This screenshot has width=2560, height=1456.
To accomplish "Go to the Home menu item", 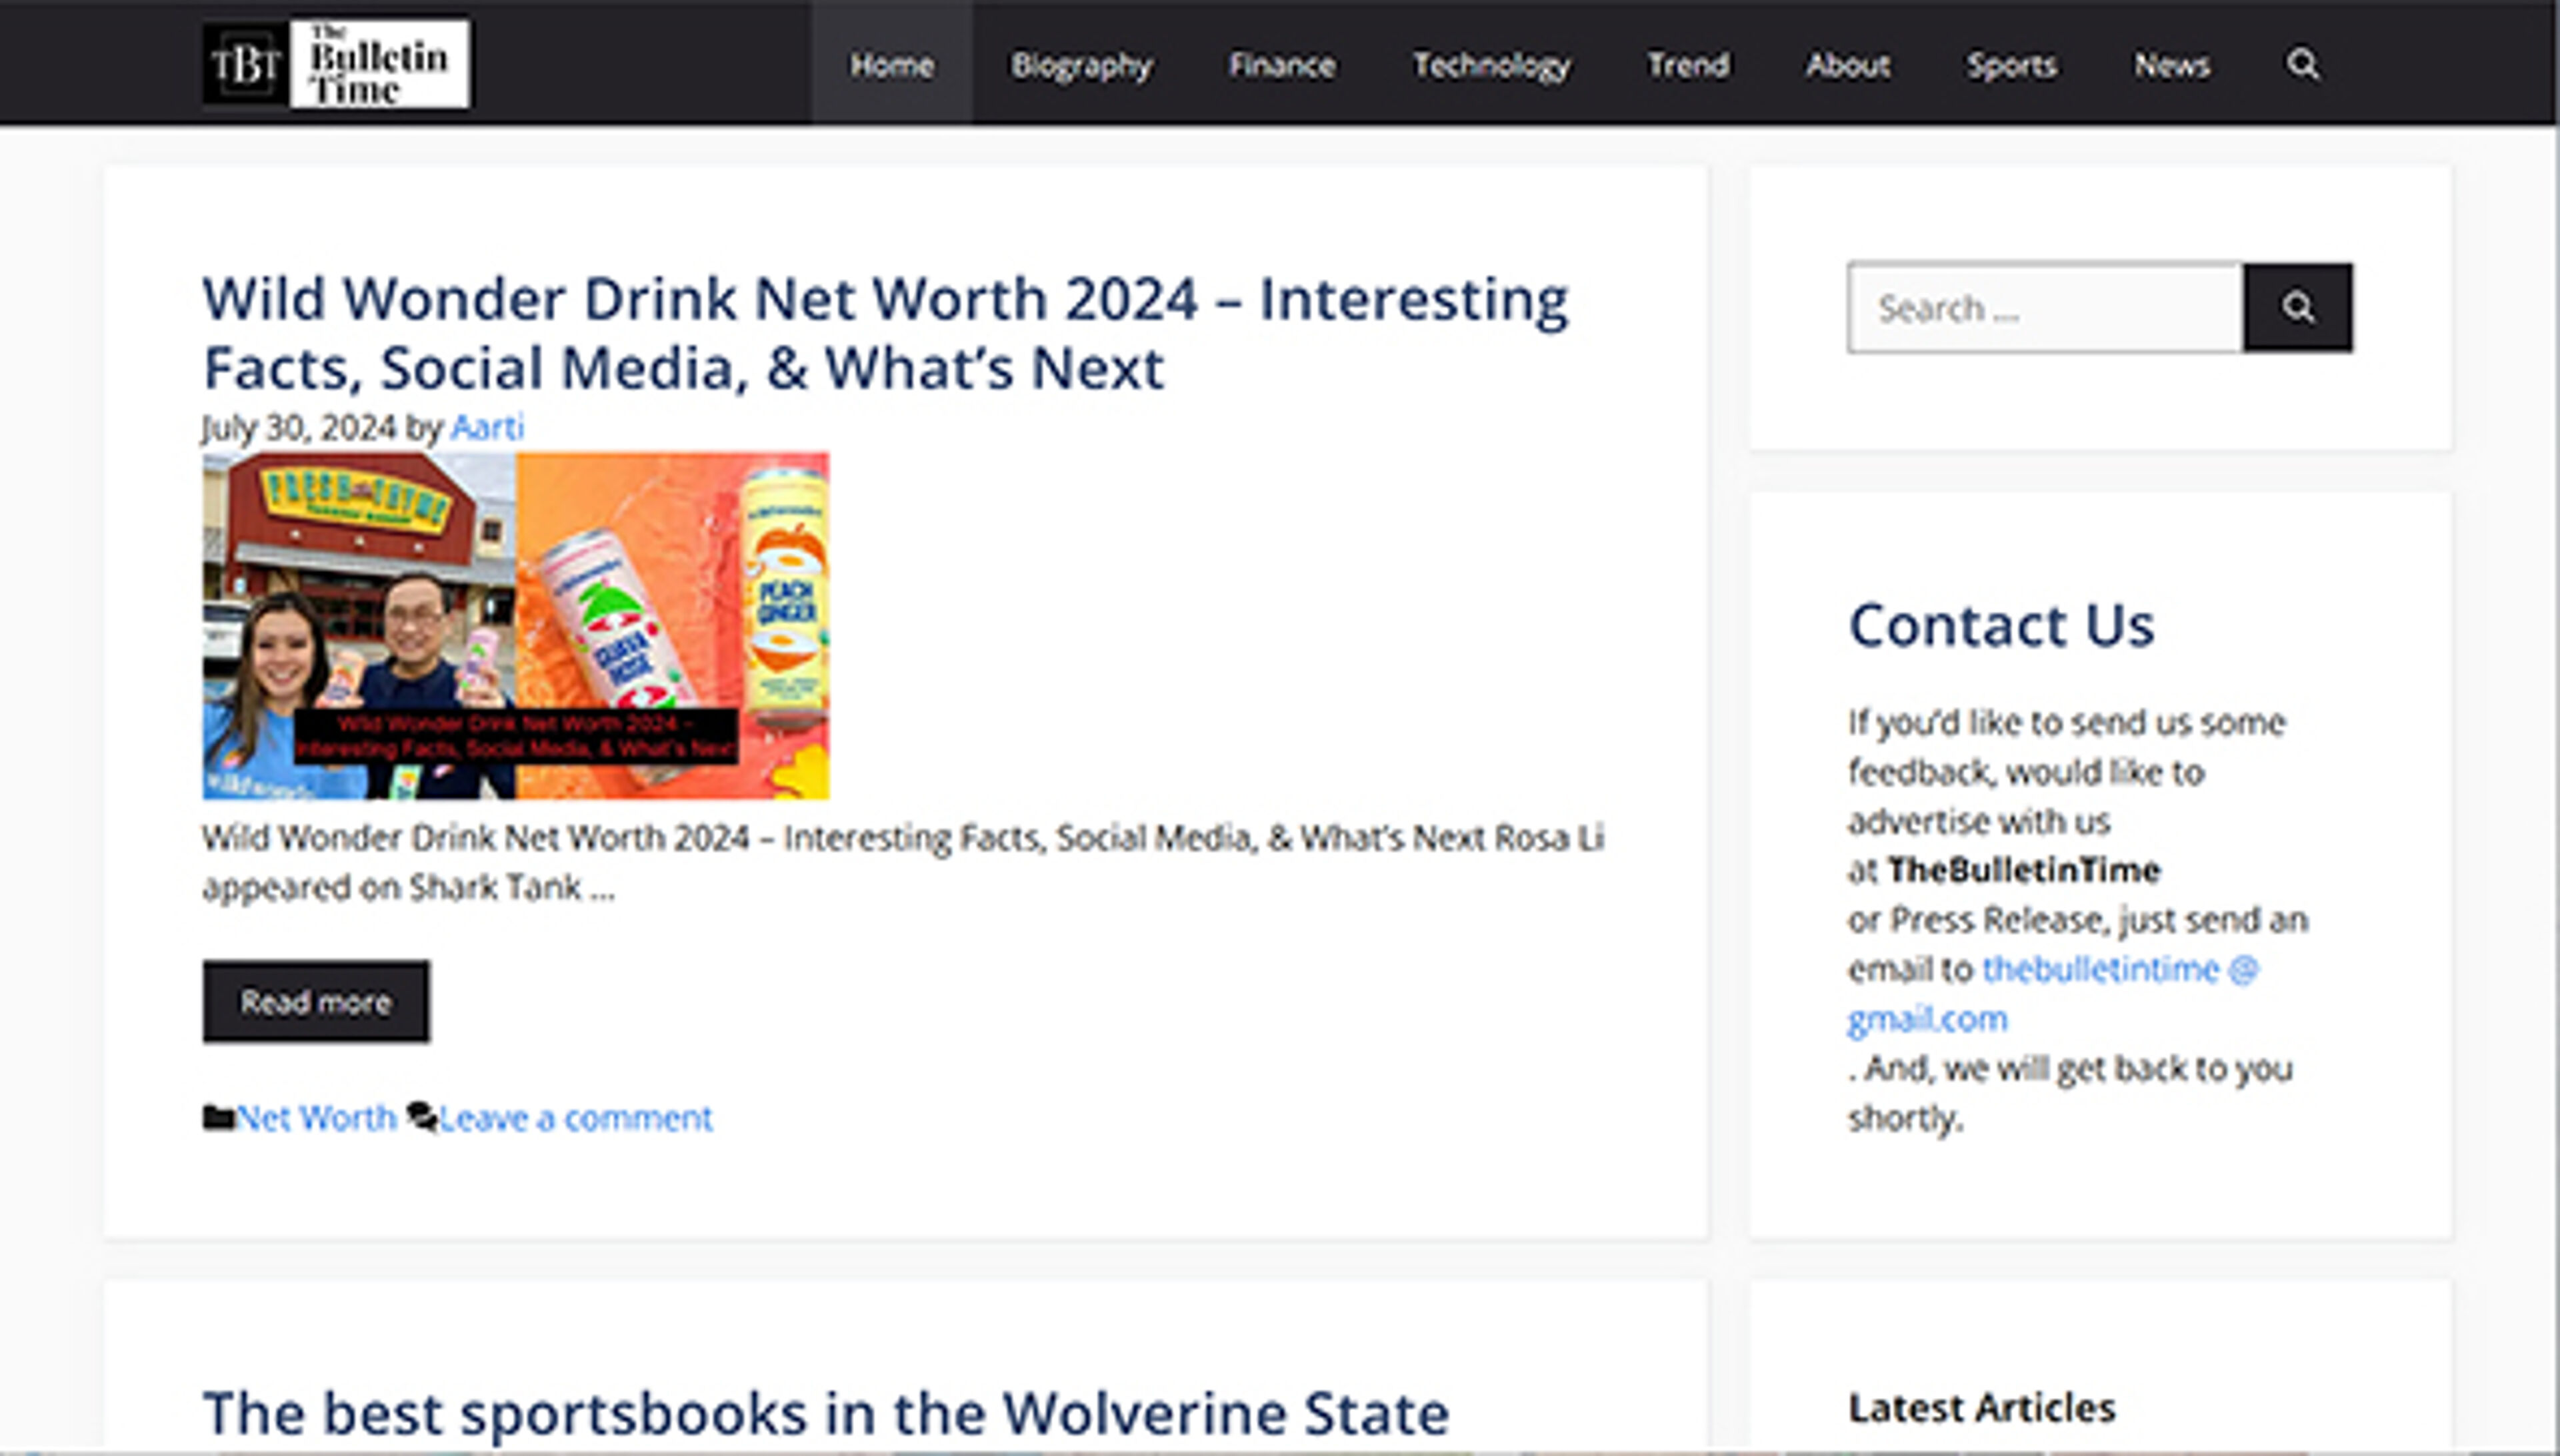I will 892,65.
